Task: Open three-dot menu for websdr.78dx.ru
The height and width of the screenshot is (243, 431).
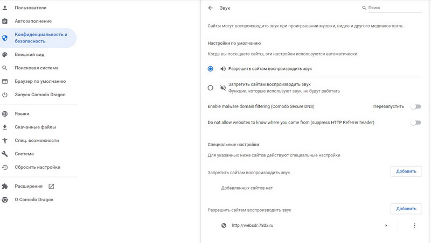Action: pyautogui.click(x=414, y=225)
